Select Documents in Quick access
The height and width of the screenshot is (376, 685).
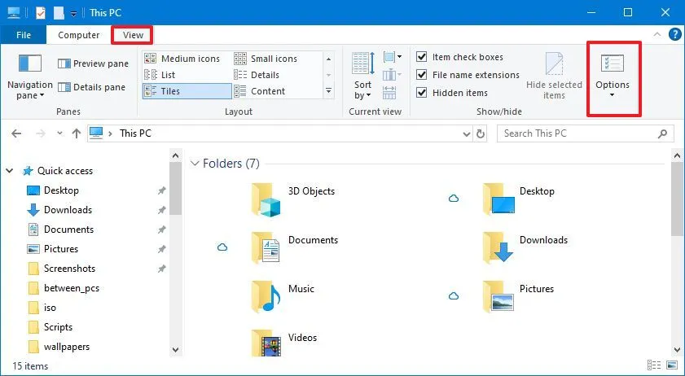coord(68,230)
